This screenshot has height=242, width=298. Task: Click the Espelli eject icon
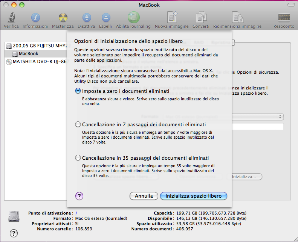[x=105, y=18]
